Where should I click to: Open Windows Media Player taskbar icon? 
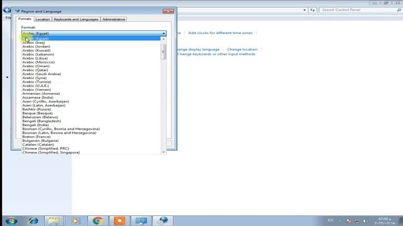pos(76,220)
